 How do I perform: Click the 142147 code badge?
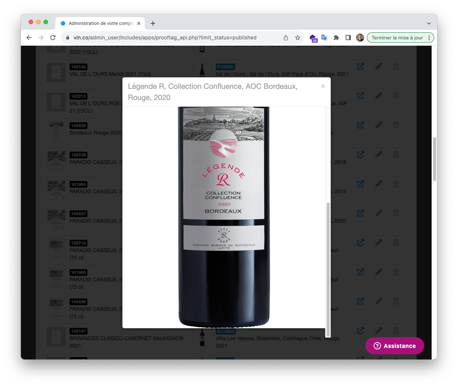tap(79, 331)
